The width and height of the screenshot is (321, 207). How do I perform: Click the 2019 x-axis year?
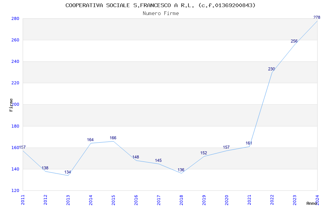204,200
